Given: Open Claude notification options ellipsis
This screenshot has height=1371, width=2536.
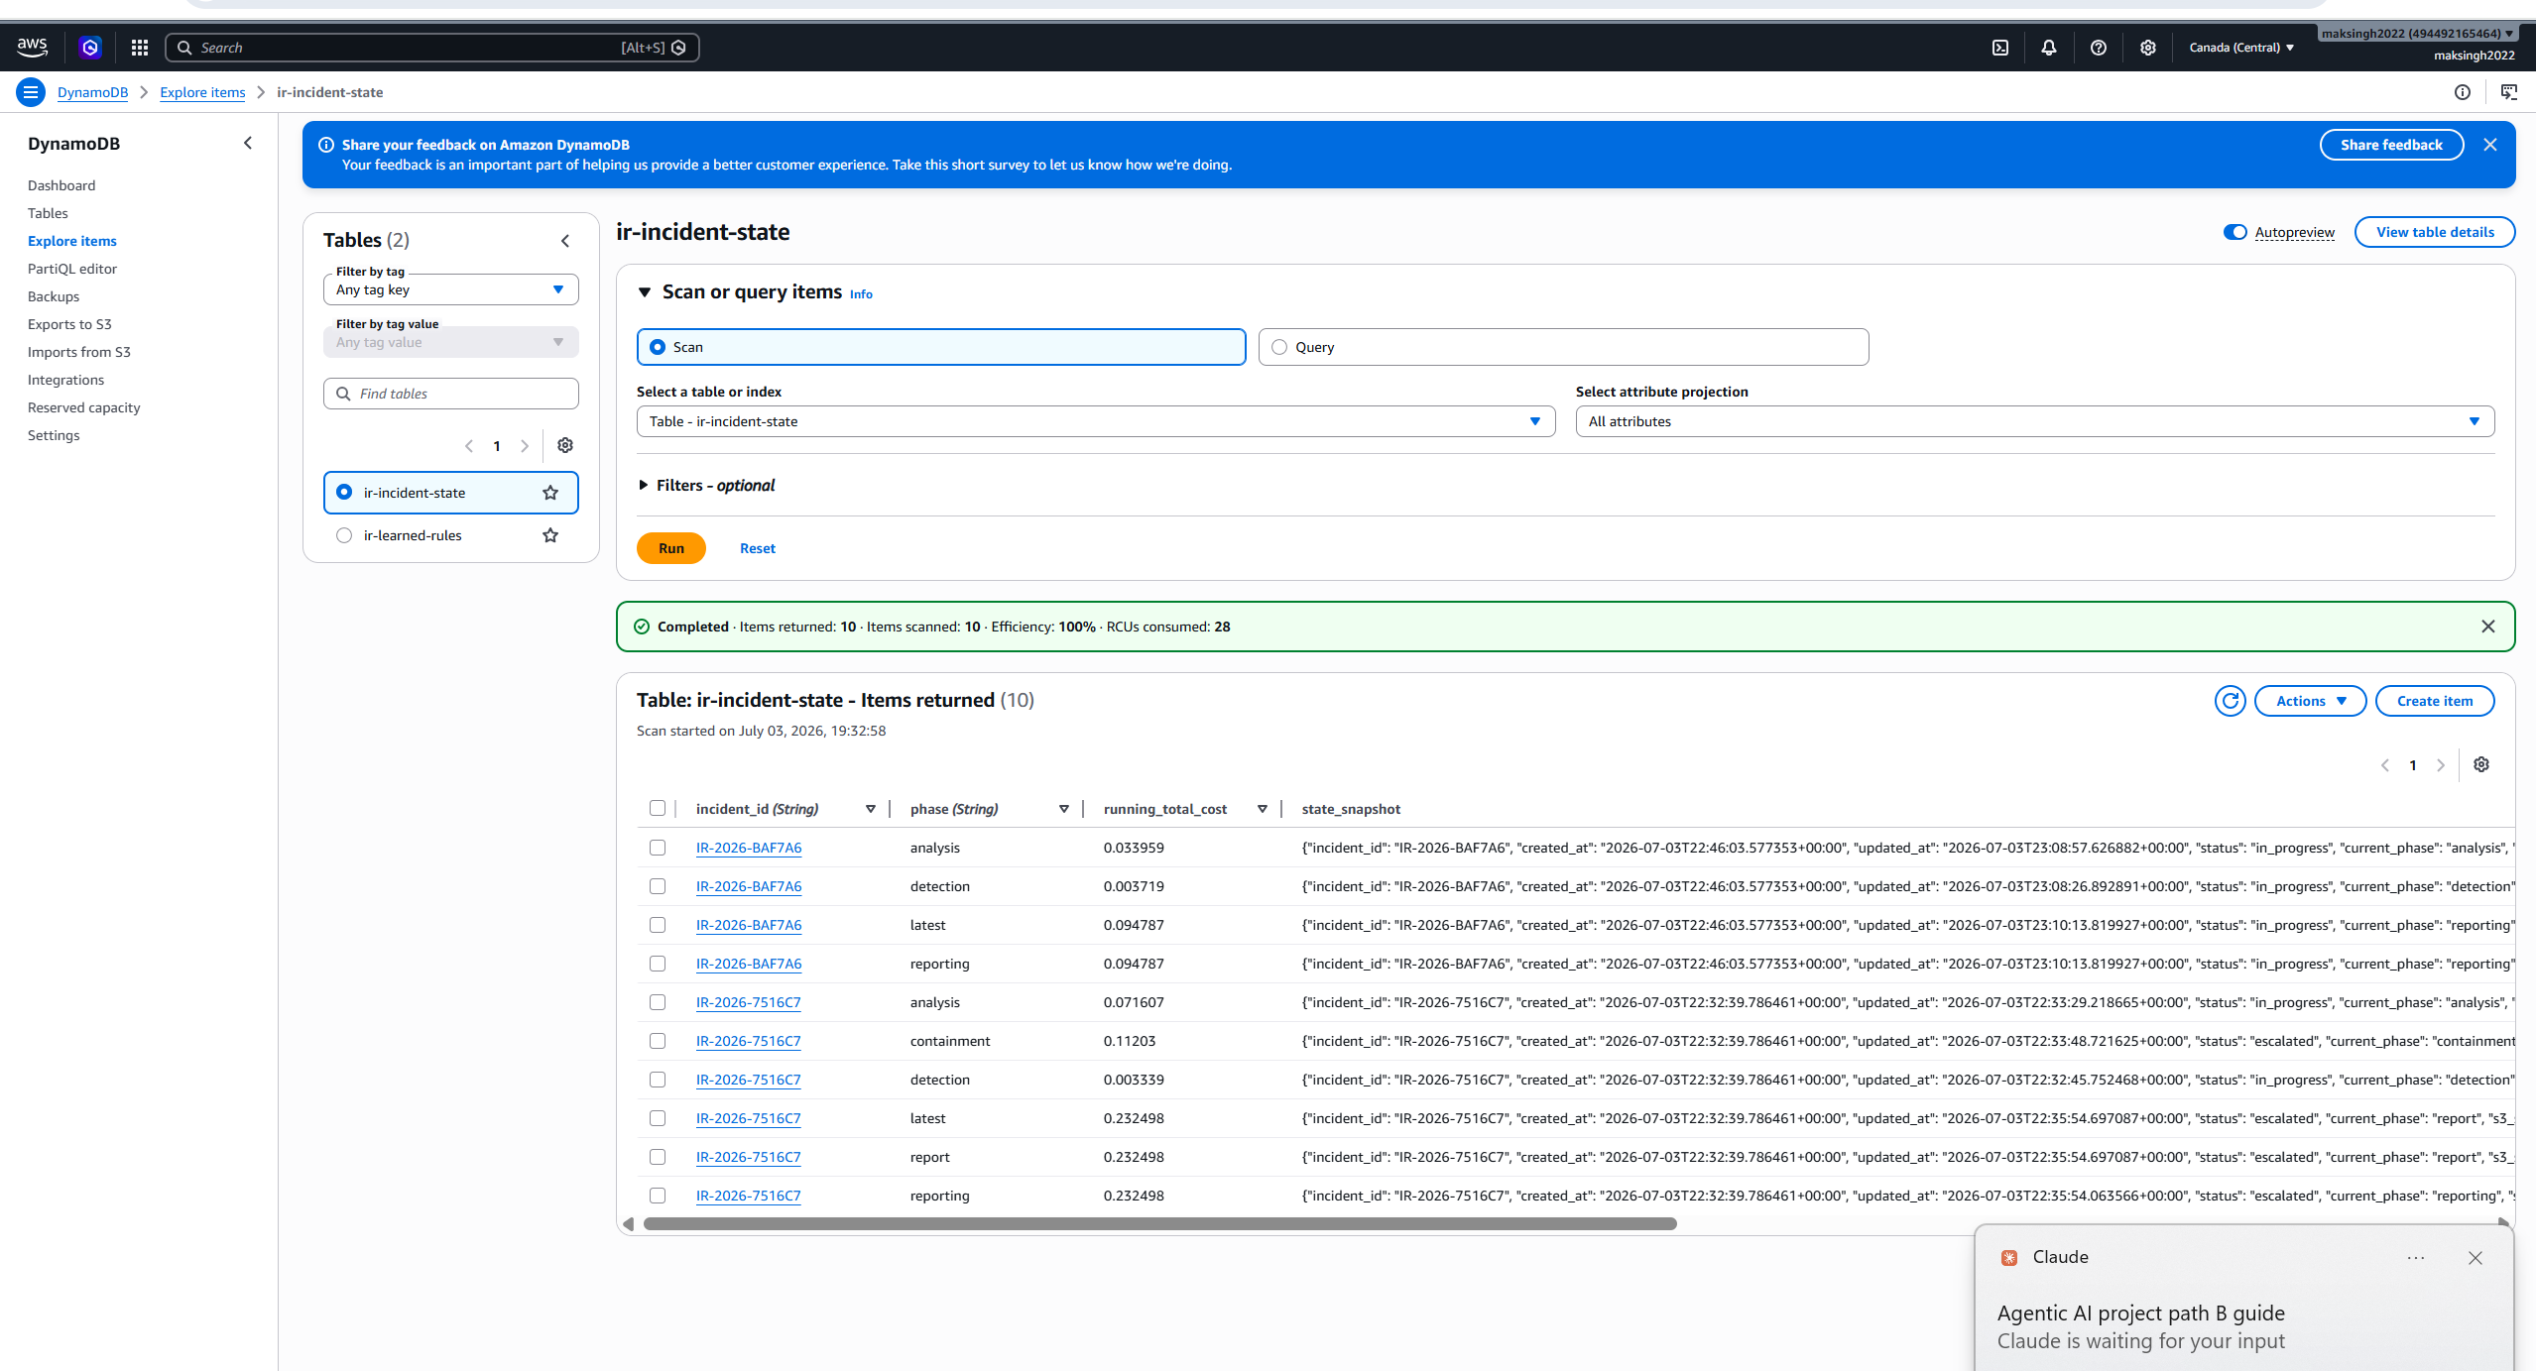Looking at the screenshot, I should point(2416,1258).
